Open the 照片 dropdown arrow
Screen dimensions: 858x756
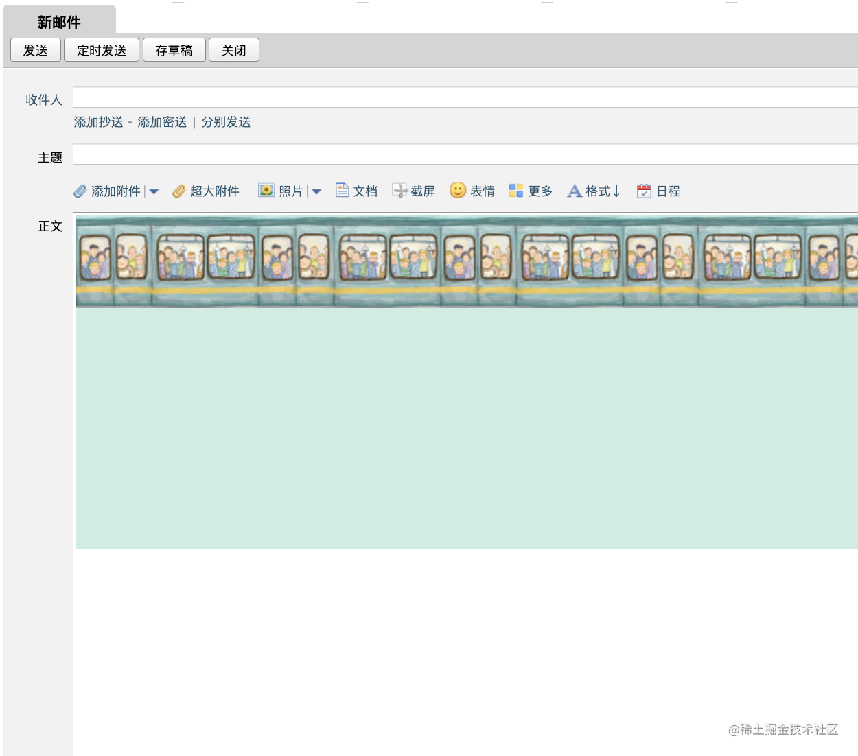pos(316,192)
